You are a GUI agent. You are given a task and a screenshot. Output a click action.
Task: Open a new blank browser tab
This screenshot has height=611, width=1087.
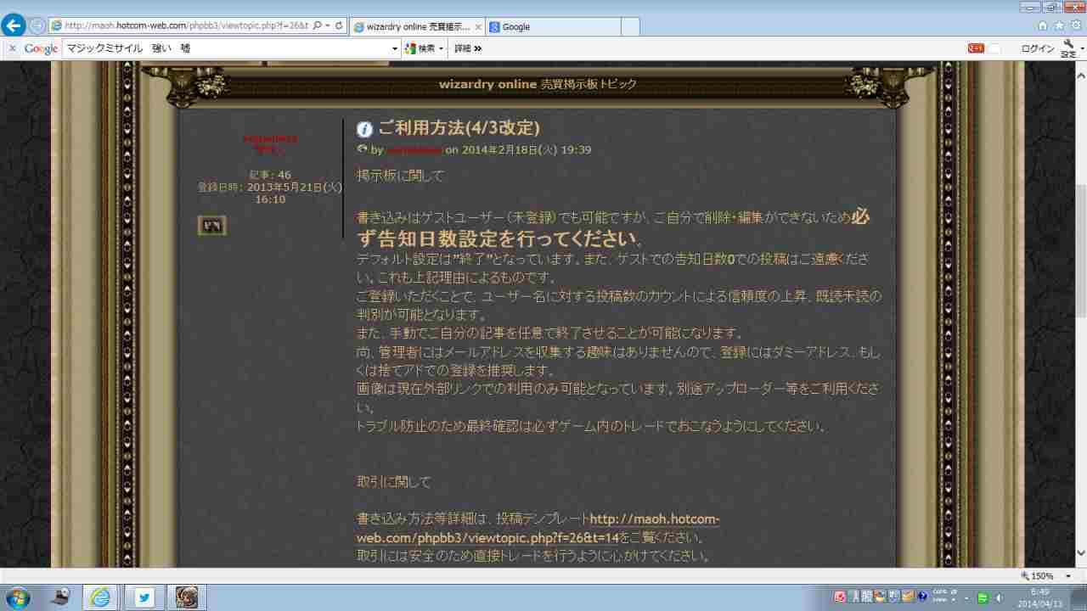[x=630, y=26]
